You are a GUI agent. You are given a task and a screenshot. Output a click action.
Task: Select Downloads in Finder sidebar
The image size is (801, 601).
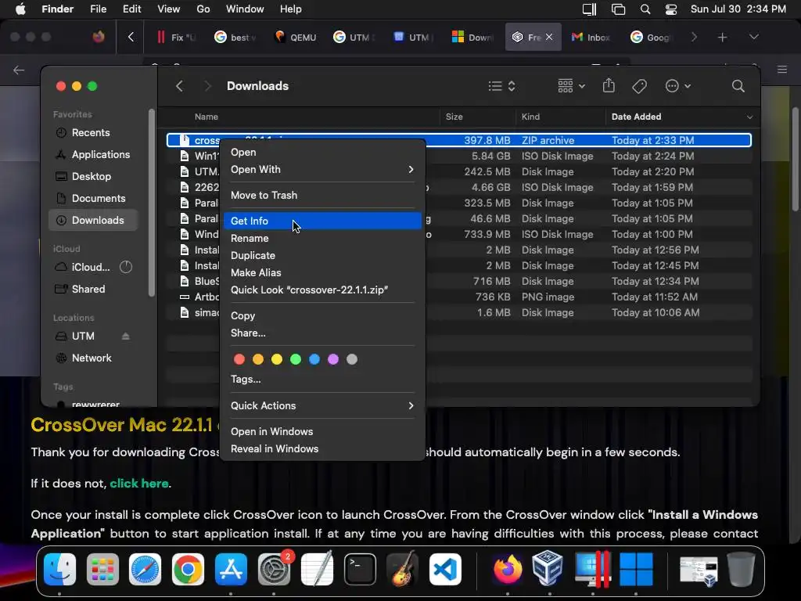[x=93, y=220]
